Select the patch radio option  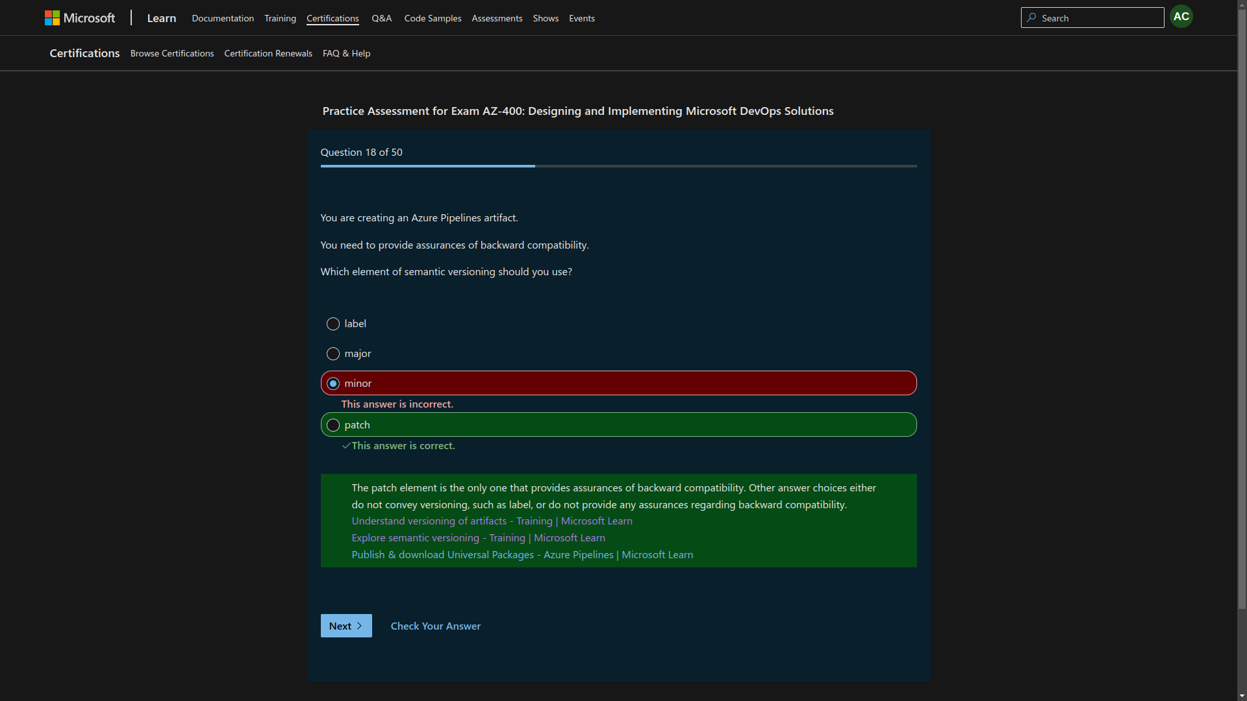pyautogui.click(x=333, y=425)
